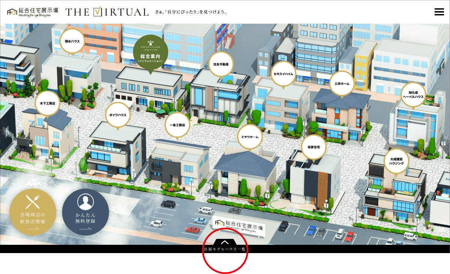This screenshot has height=274, width=450.
Task: Expand the 出展モデルハウス一覧 bottom panel
Action: point(225,246)
